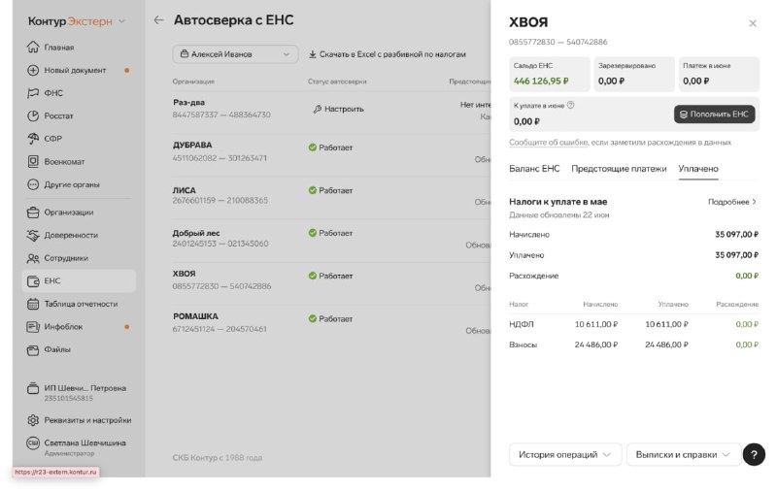Close the ХВОЯ side panel
The image size is (777, 492).
(753, 23)
